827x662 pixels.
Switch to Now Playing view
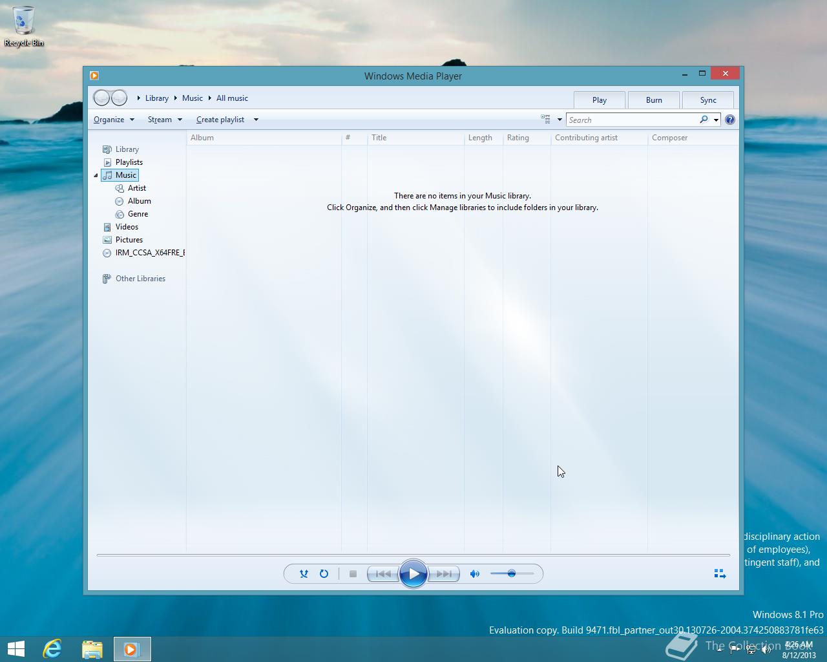[720, 573]
